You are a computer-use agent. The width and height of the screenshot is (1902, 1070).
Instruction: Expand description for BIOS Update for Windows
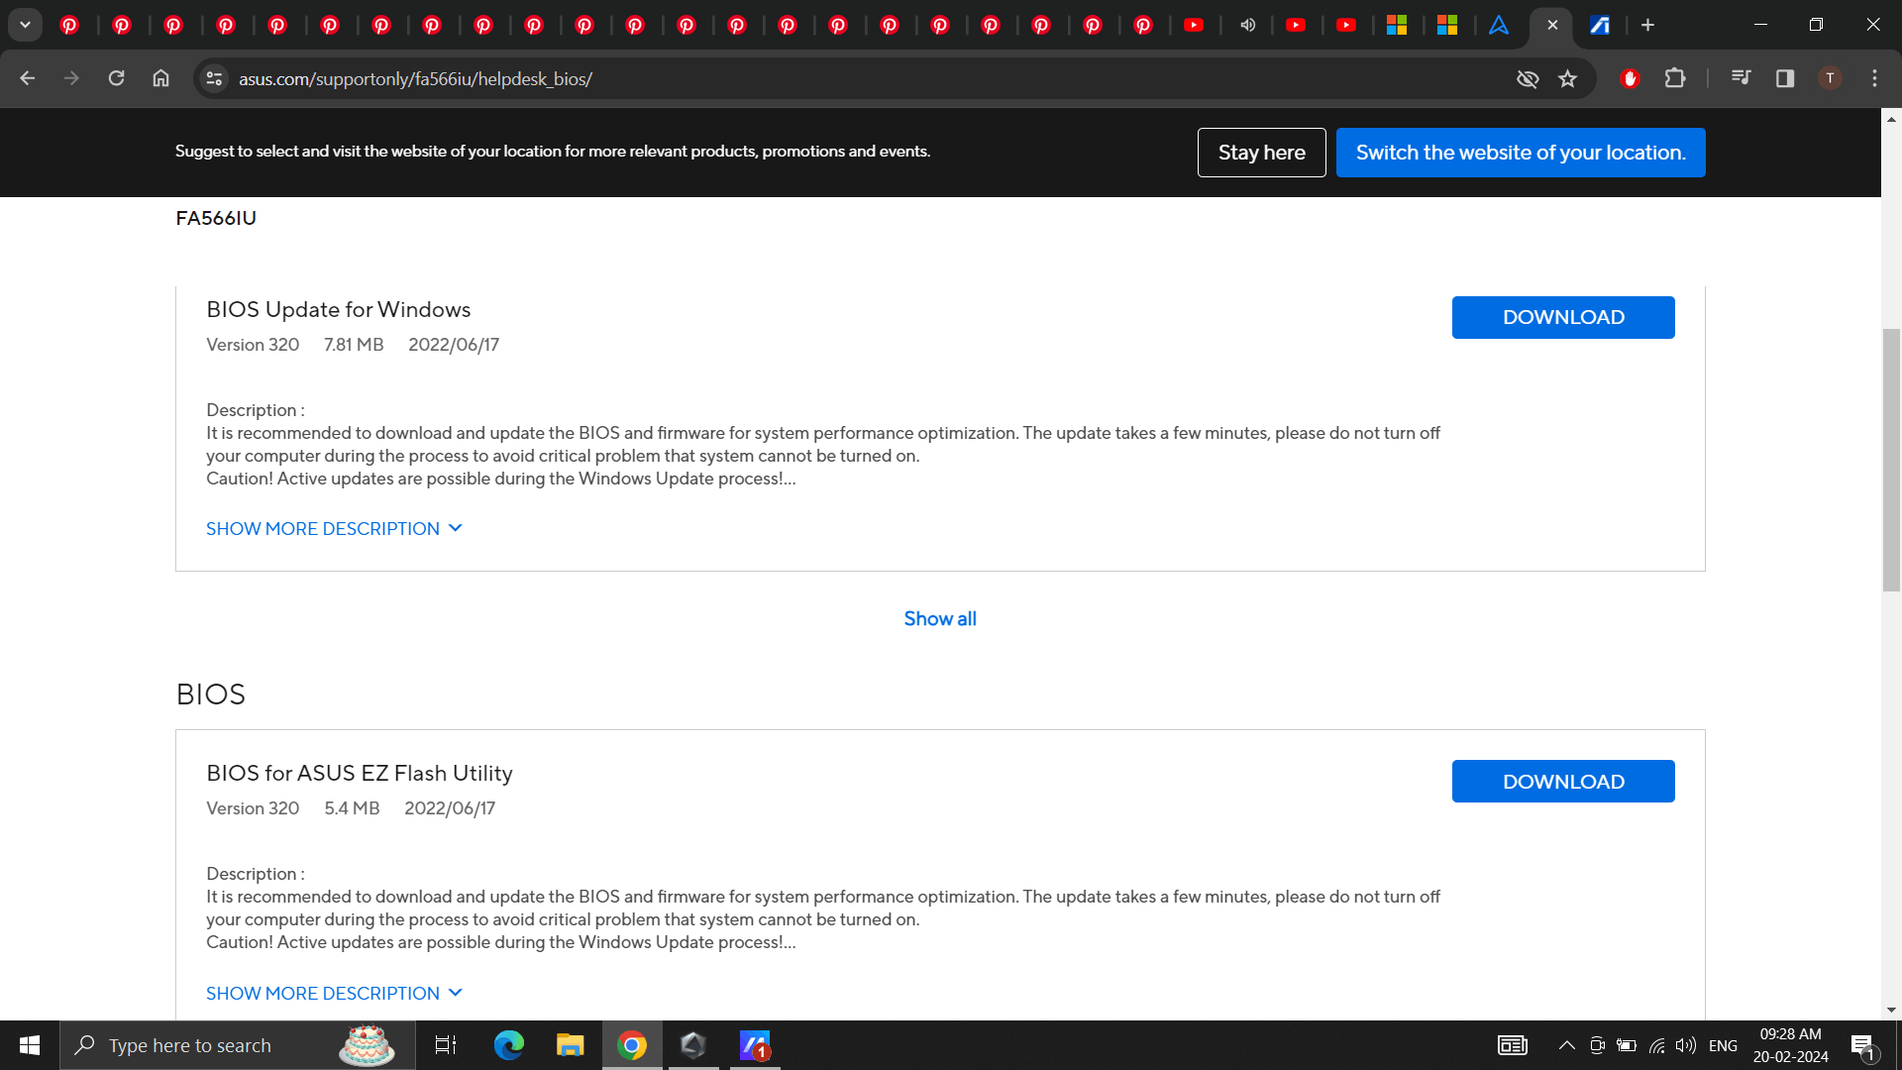click(334, 529)
